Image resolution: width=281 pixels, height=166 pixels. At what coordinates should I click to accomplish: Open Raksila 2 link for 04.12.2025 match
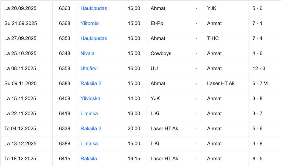coord(91,128)
